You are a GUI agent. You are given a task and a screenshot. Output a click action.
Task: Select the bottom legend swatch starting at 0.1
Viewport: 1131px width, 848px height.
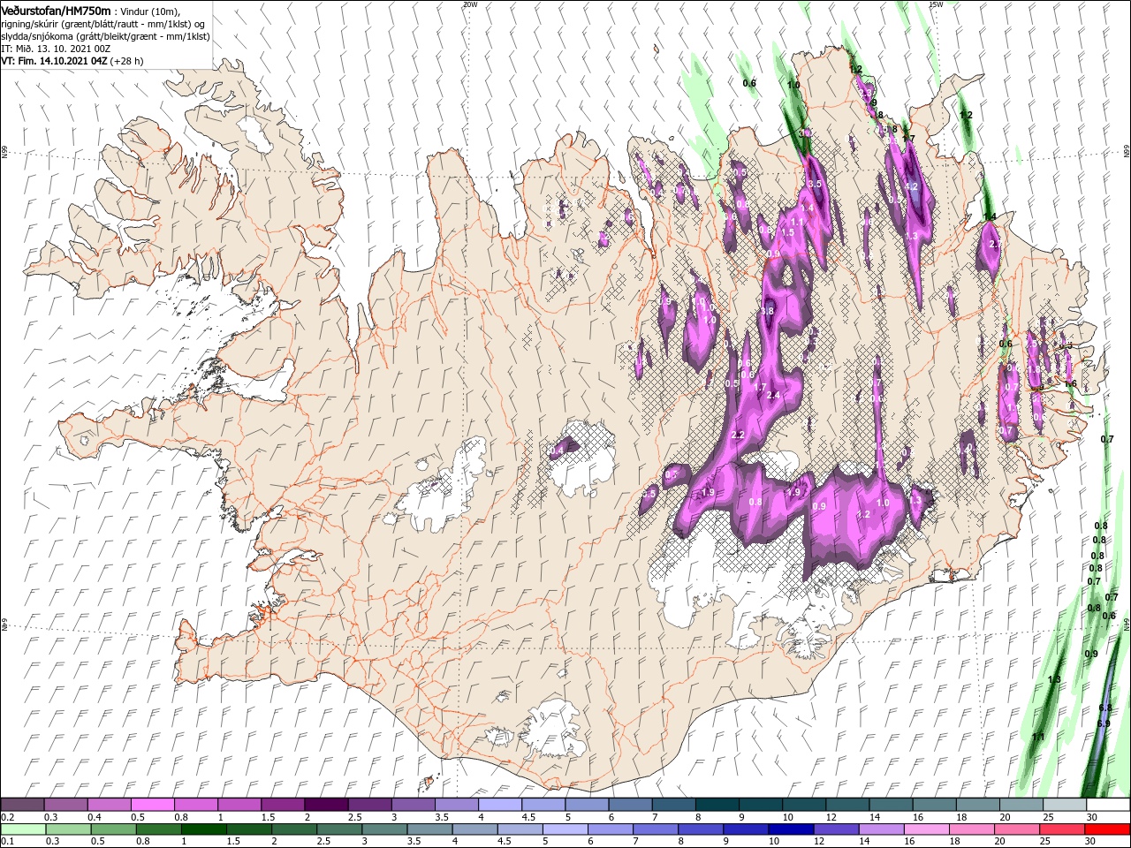tap(23, 829)
